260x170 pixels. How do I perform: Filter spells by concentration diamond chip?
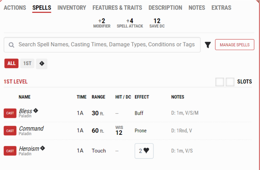point(42,64)
